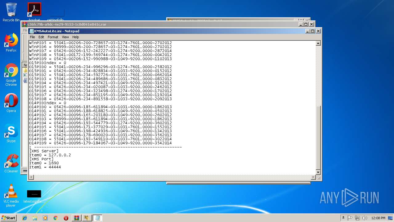Open Action Center flag icon
The width and height of the screenshot is (394, 222).
(x=350, y=218)
